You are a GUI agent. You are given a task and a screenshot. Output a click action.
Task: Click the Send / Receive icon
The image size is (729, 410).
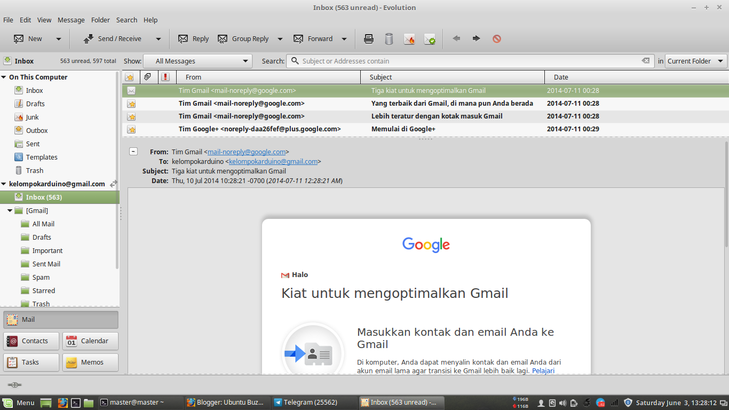click(89, 39)
